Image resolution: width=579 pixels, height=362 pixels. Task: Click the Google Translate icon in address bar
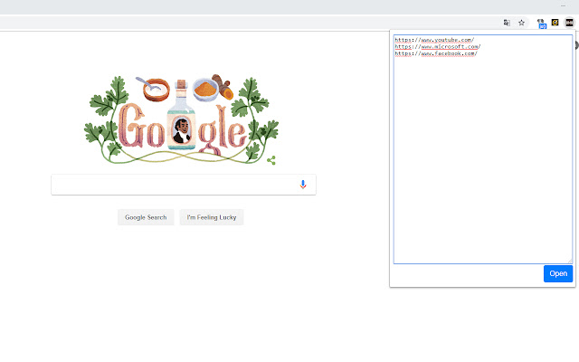coord(507,23)
